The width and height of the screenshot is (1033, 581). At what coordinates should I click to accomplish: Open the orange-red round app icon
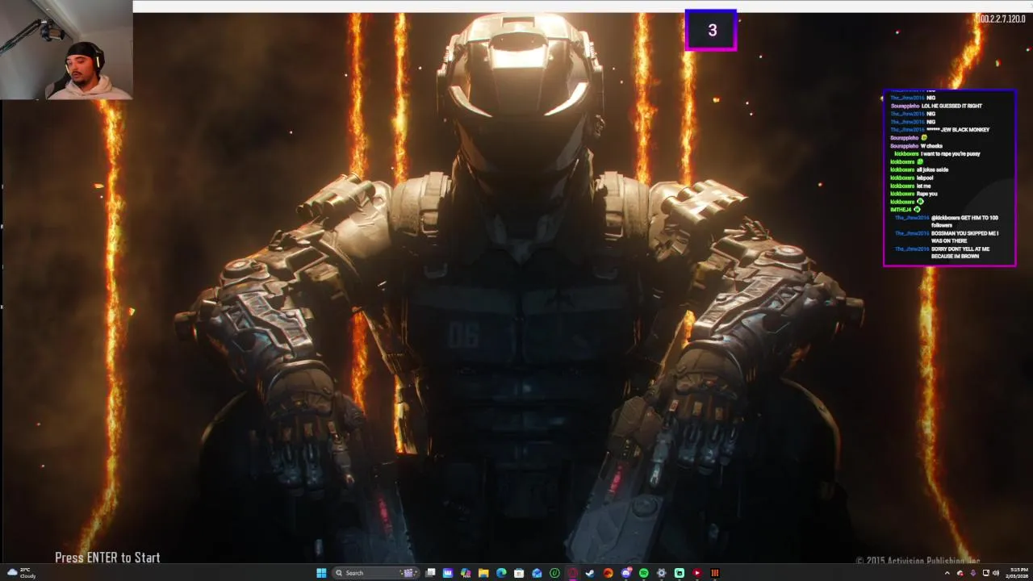[x=608, y=573]
